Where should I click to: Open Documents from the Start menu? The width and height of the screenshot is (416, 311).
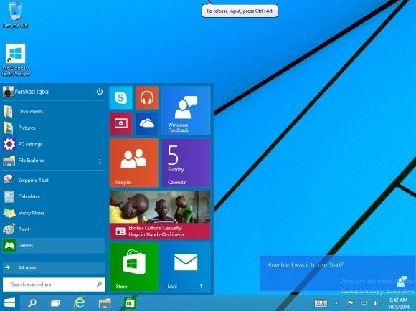click(x=54, y=112)
